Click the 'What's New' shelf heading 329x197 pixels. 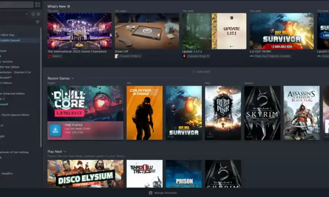click(56, 6)
